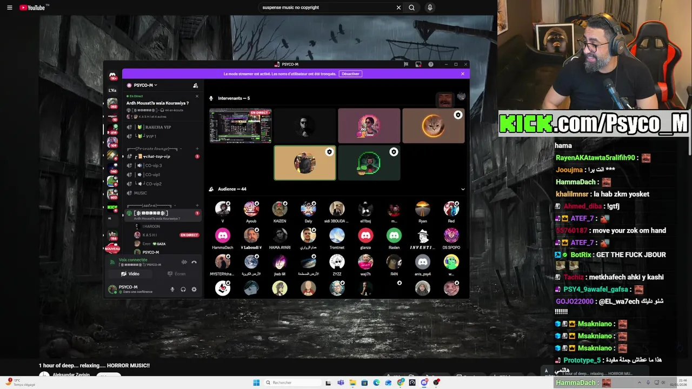The height and width of the screenshot is (389, 692).
Task: Select audience member ZYZZ
Action: [x=337, y=264]
